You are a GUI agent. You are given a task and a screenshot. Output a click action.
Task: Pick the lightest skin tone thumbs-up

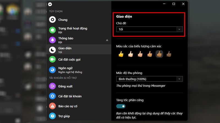(130, 54)
